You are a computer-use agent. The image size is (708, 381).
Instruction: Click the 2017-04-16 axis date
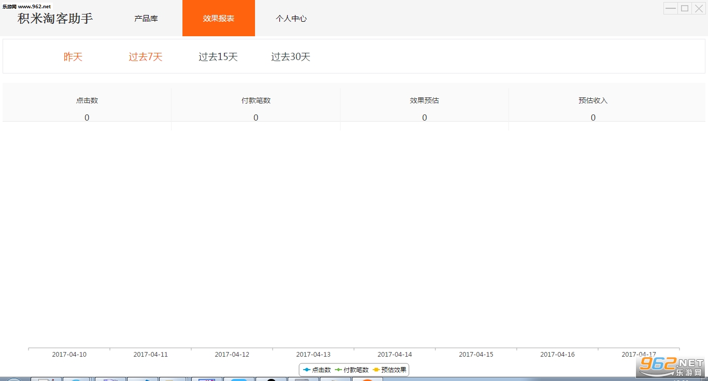[558, 355]
